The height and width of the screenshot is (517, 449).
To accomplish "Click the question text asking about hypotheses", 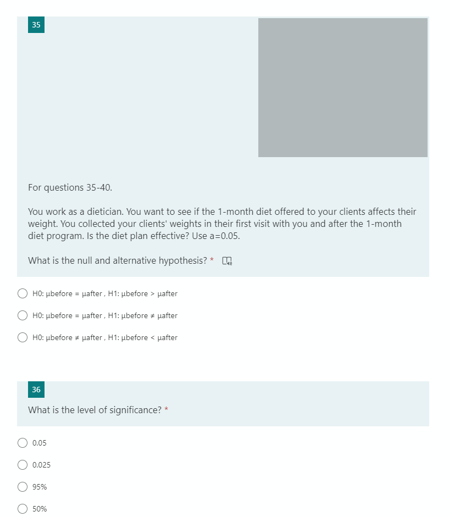I will 117,260.
